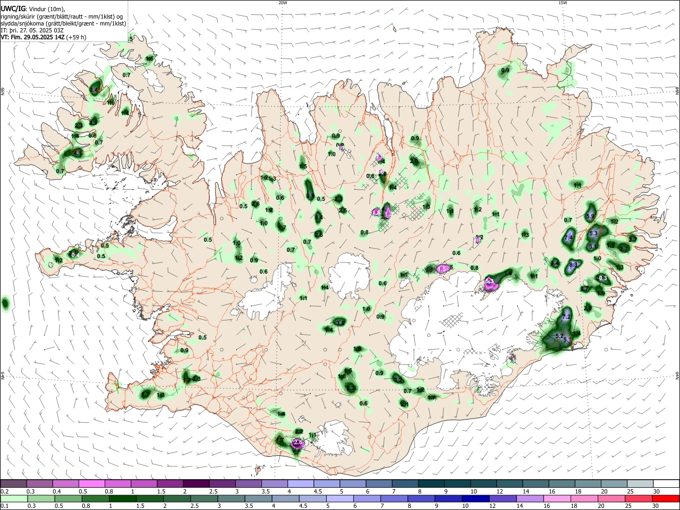Click the pale grey 25 swatch in the top legend row
The width and height of the screenshot is (680, 510).
(x=640, y=483)
